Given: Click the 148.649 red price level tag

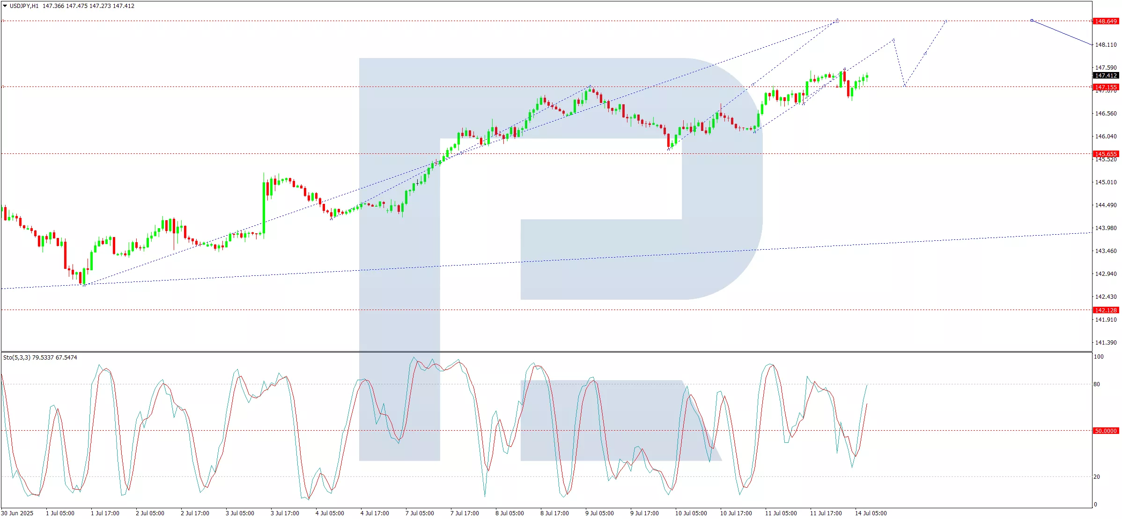Looking at the screenshot, I should 1106,21.
